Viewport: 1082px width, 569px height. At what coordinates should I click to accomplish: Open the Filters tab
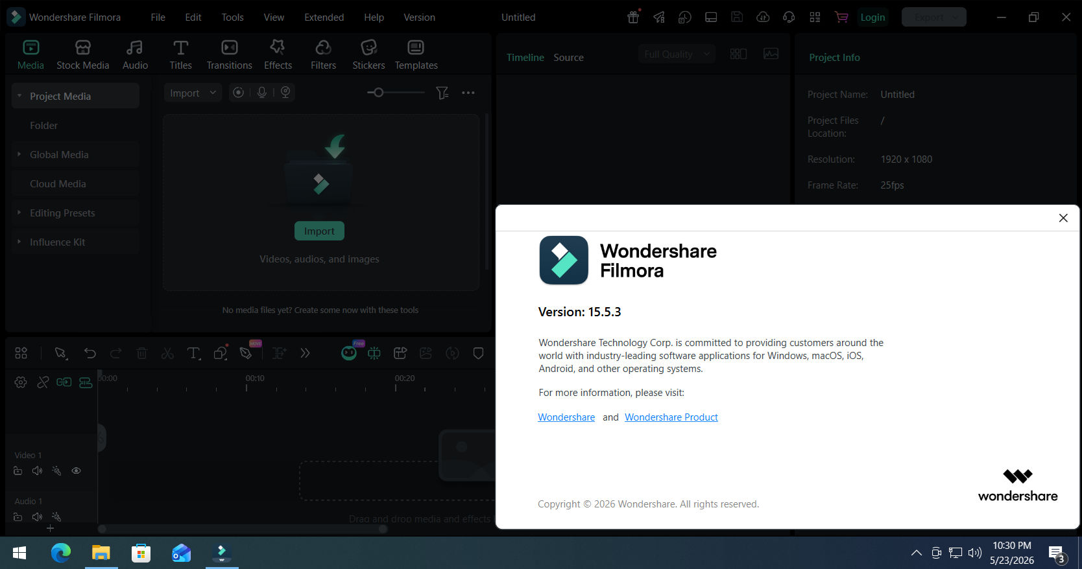coord(323,55)
